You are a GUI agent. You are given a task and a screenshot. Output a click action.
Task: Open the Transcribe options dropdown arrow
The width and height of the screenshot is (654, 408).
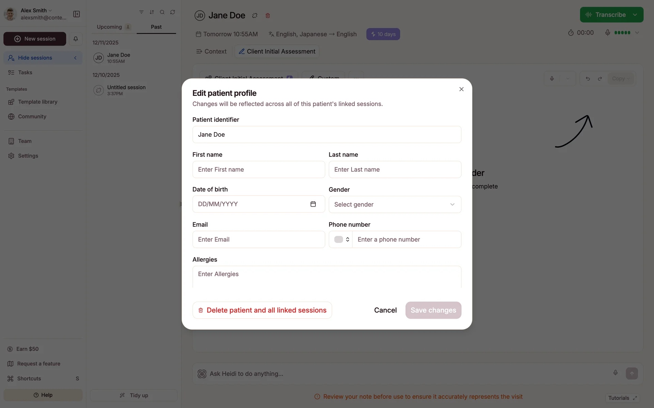click(x=635, y=15)
